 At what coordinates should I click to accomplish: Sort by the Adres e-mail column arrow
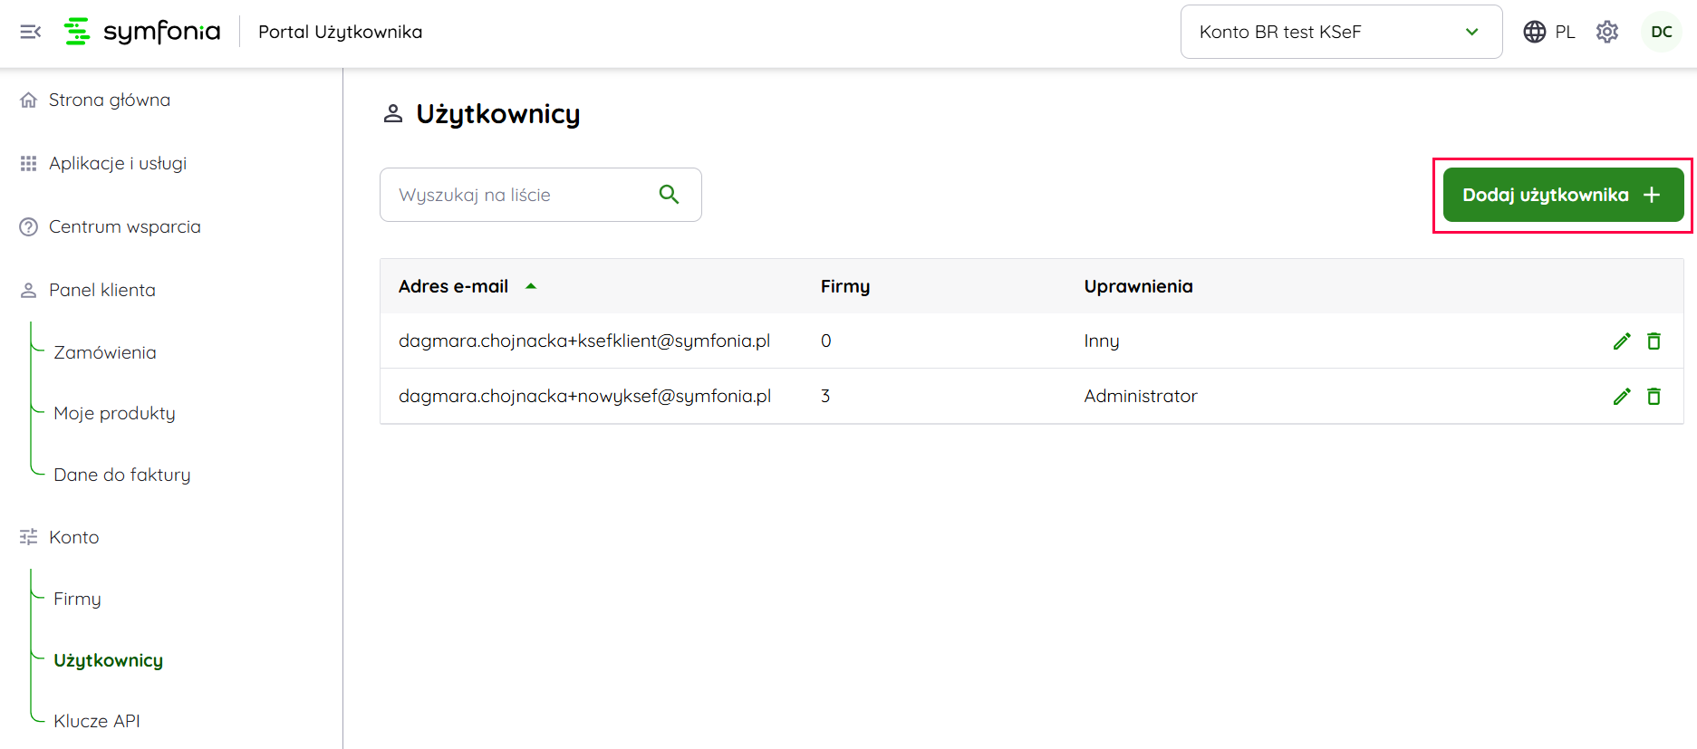[x=531, y=286]
